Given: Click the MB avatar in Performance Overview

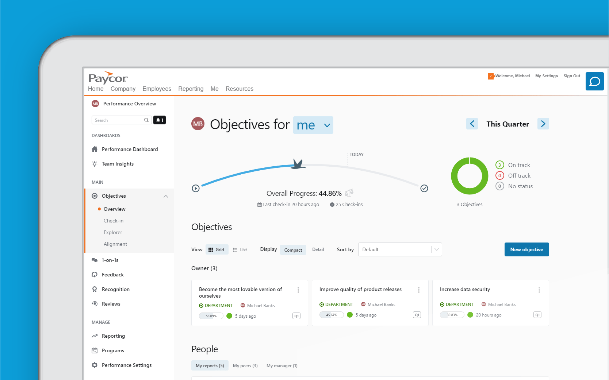Looking at the screenshot, I should [x=95, y=104].
